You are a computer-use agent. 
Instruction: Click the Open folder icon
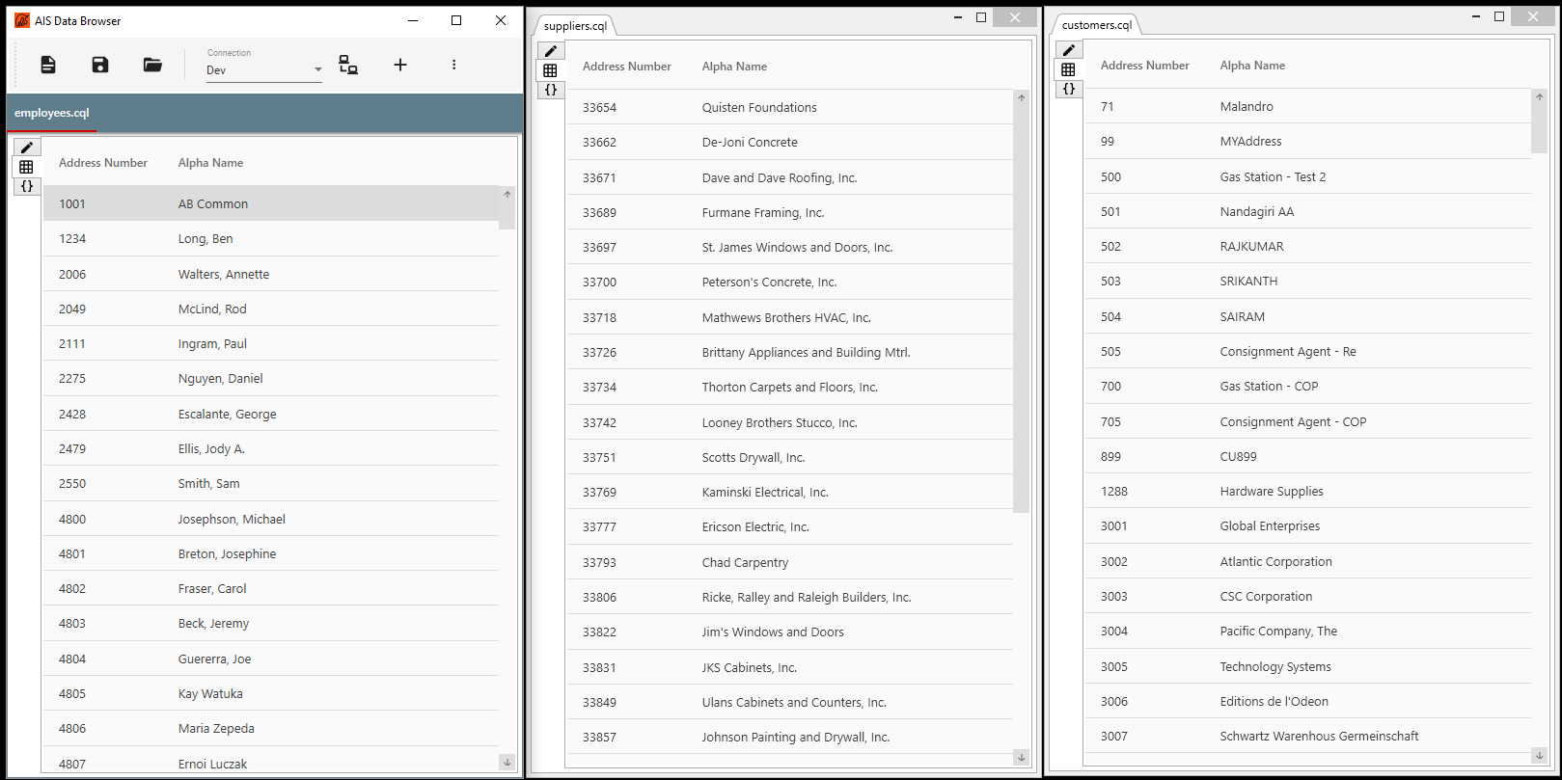[152, 65]
